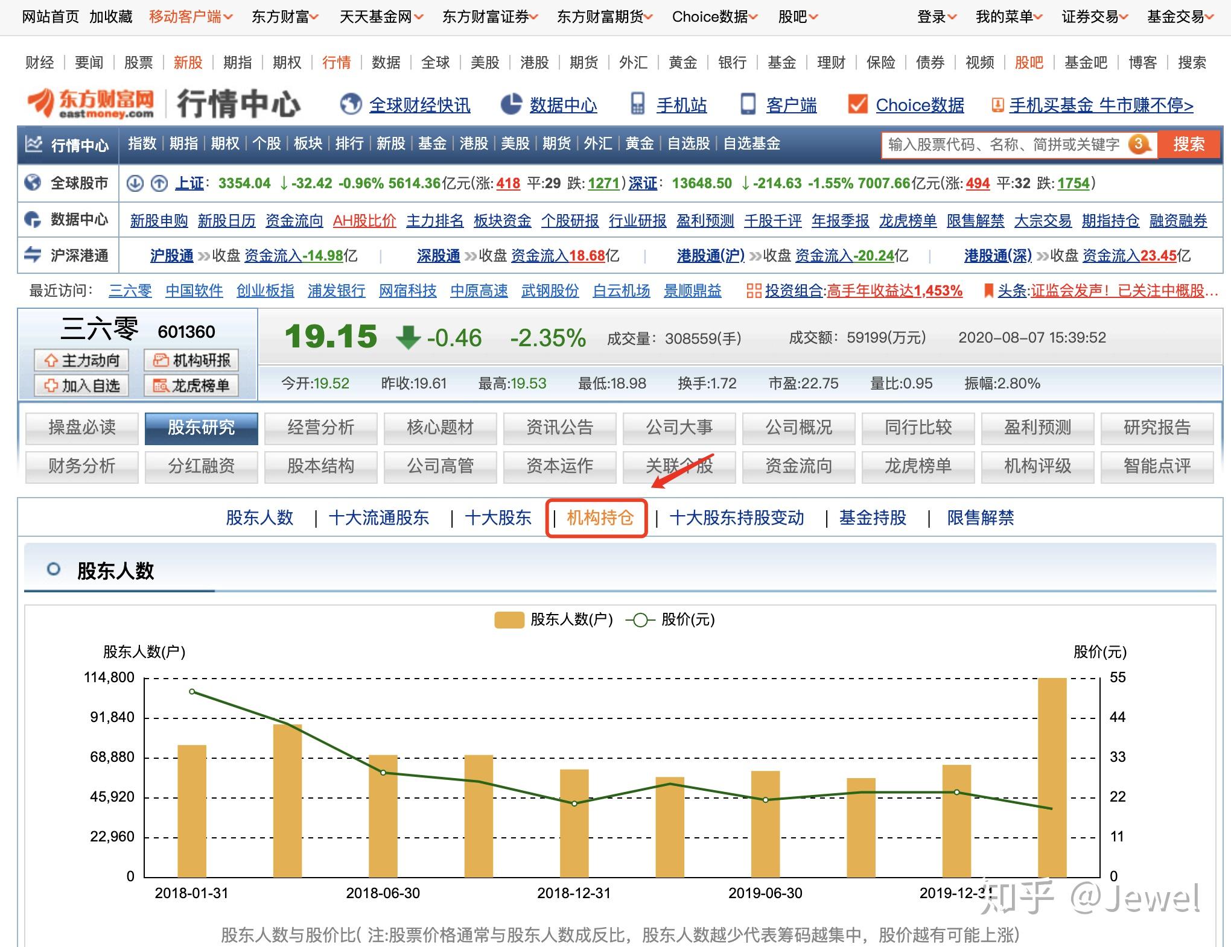Image resolution: width=1231 pixels, height=947 pixels.
Task: Open the 分红融资 section button
Action: point(202,466)
